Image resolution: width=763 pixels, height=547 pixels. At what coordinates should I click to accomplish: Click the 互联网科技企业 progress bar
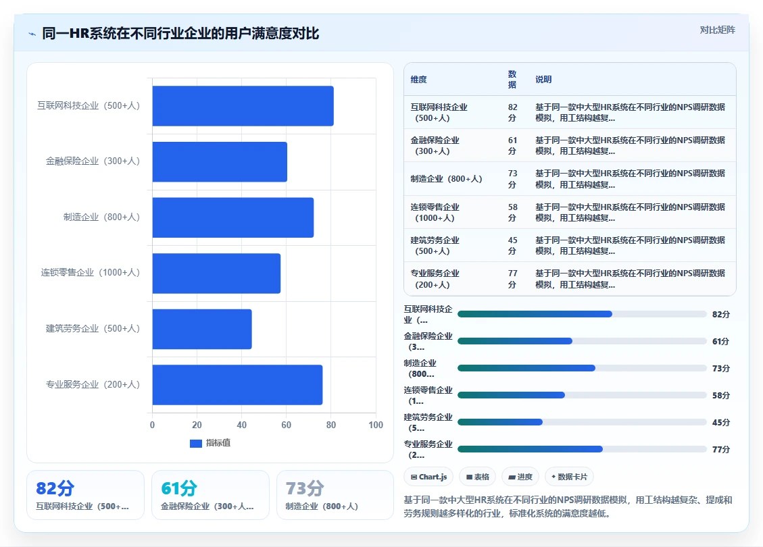[582, 314]
